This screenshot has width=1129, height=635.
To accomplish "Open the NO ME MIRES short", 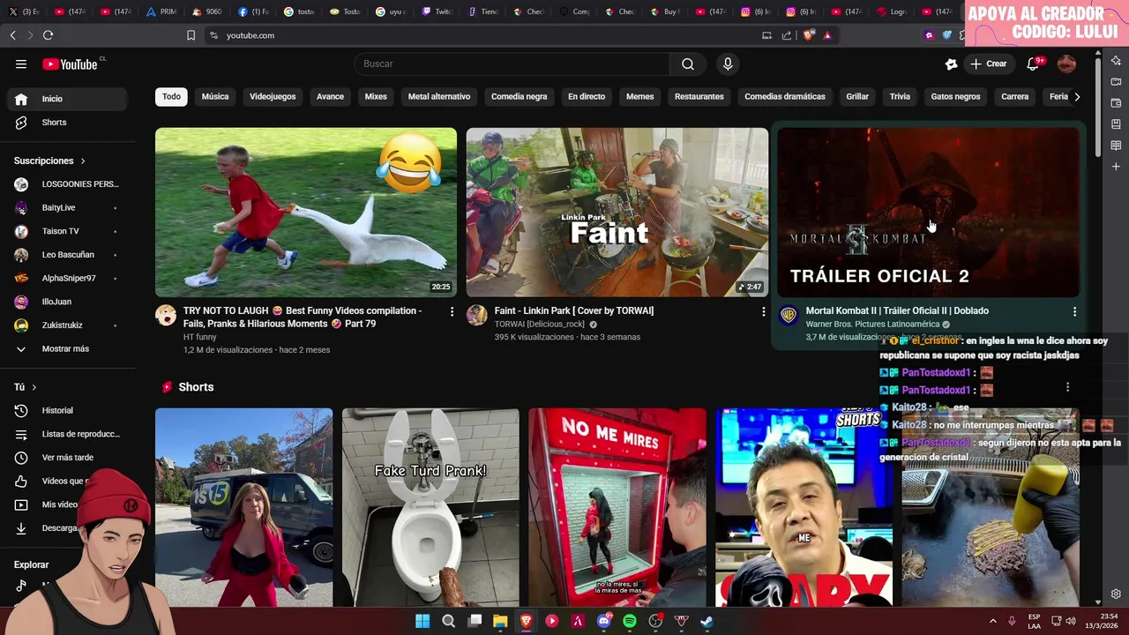I will click(617, 507).
